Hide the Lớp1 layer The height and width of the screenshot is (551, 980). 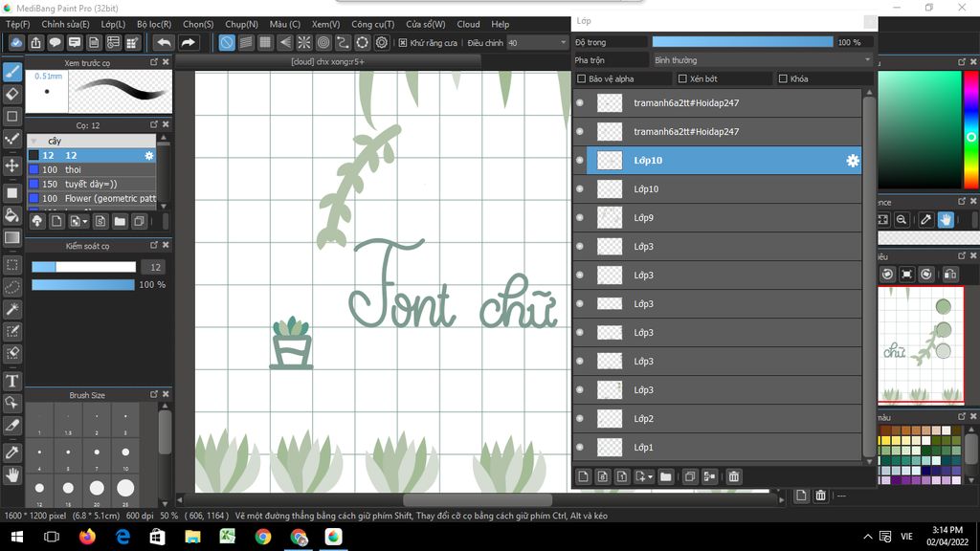coord(580,448)
